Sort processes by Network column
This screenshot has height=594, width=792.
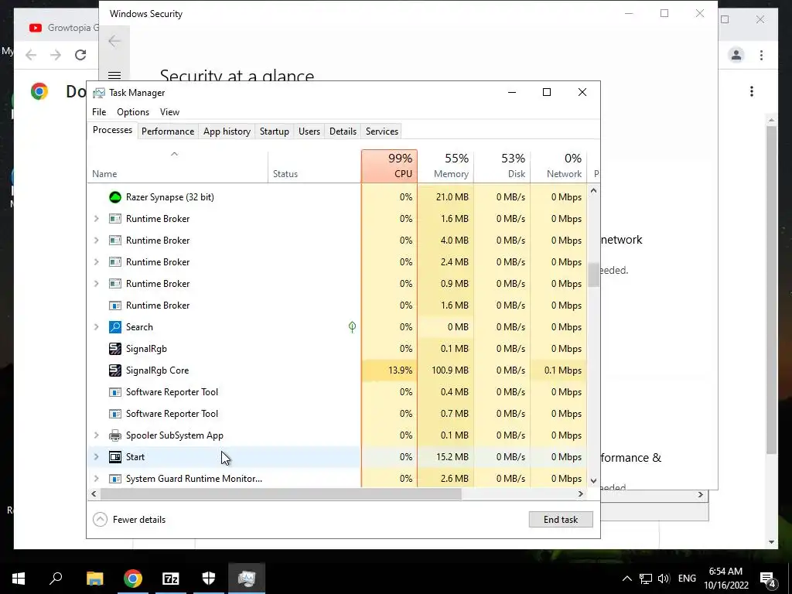tap(558, 166)
